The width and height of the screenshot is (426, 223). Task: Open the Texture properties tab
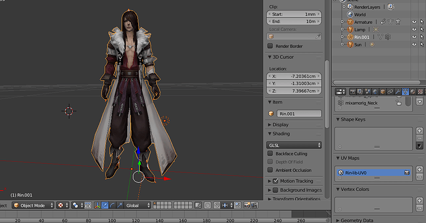coord(420,92)
